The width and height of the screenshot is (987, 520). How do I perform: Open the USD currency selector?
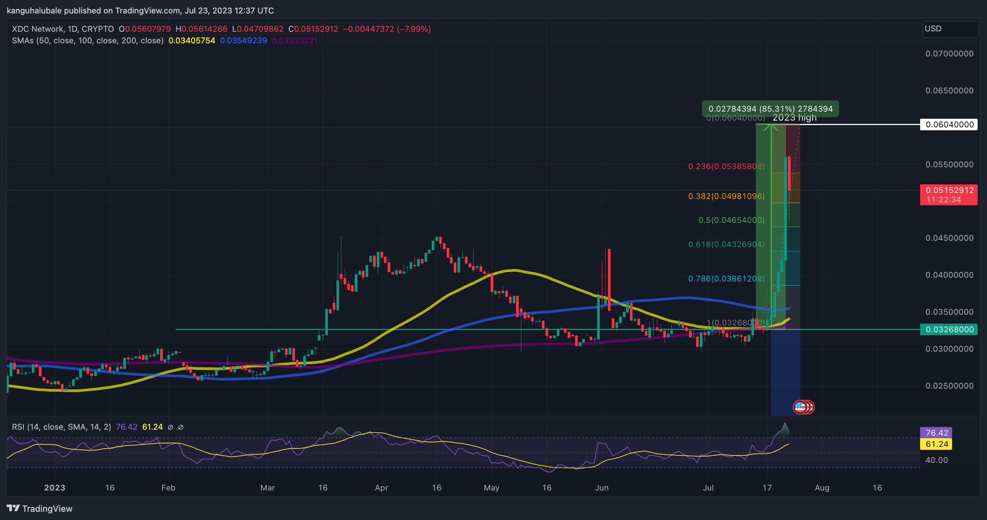pos(950,29)
